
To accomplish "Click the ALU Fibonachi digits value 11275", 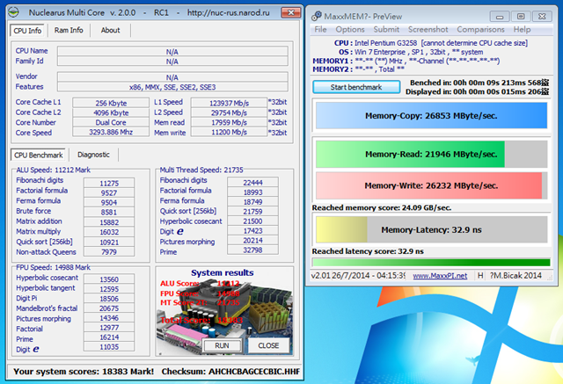I will pyautogui.click(x=109, y=184).
